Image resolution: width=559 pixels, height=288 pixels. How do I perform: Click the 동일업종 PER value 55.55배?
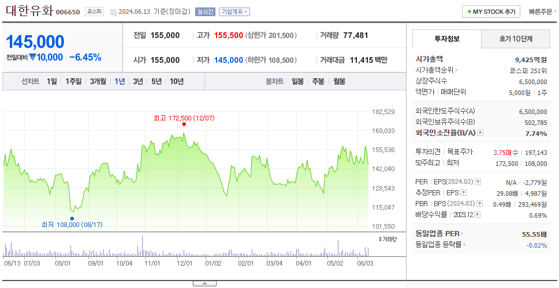(x=534, y=234)
